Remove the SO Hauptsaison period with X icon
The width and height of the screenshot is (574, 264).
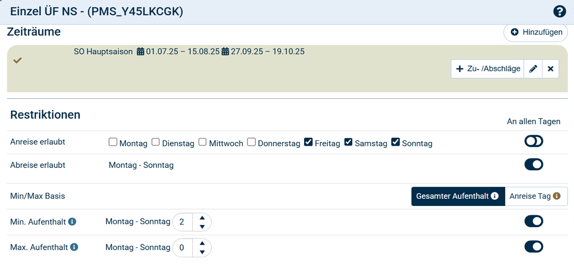tap(550, 69)
